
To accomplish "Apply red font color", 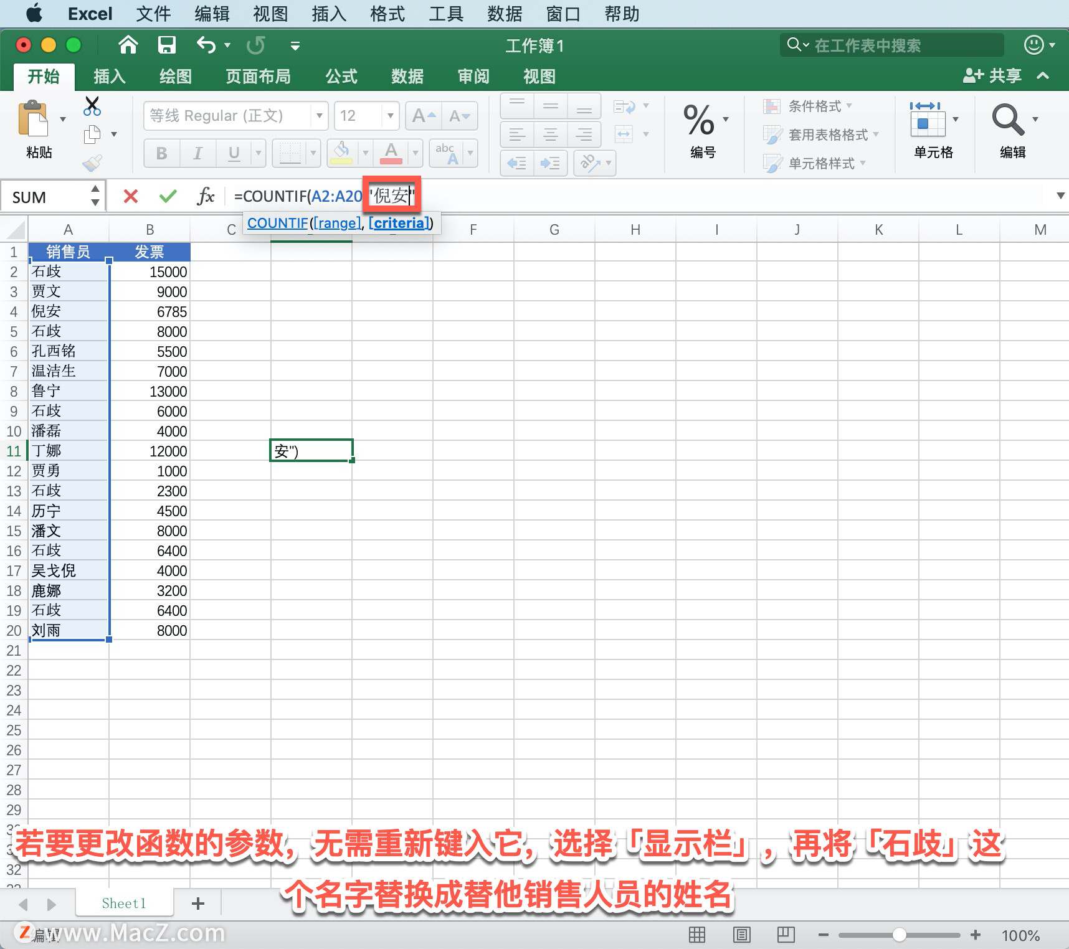I will pyautogui.click(x=391, y=153).
